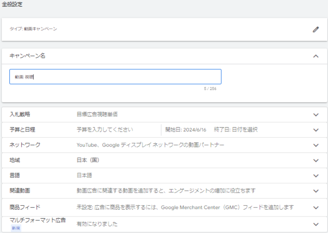
Task: Expand the 商品フィード row chevron
Action: point(316,207)
